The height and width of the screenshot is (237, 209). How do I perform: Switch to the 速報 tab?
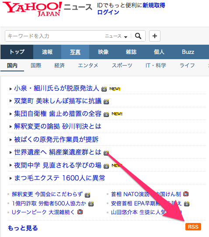[47, 52]
